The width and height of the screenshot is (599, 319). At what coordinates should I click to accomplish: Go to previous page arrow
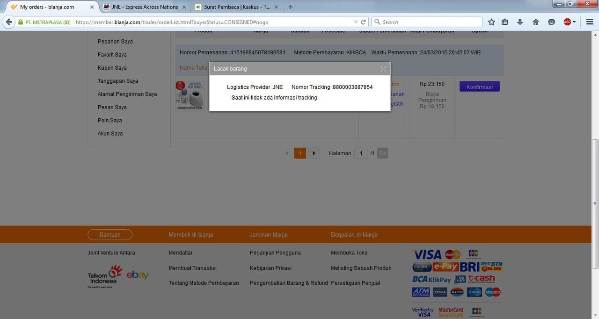(287, 153)
